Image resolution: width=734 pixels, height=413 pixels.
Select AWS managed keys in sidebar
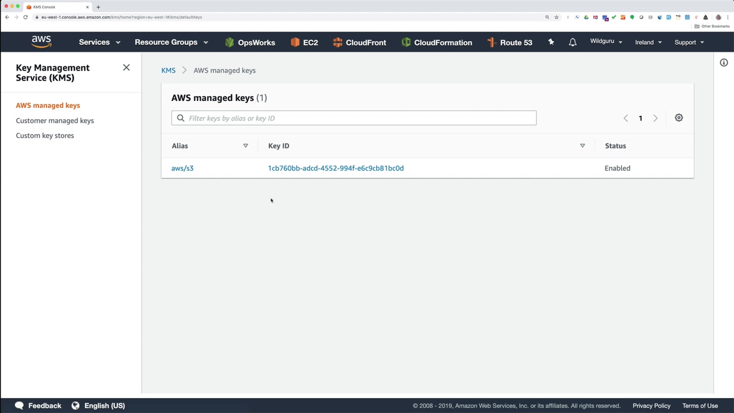[x=48, y=106]
